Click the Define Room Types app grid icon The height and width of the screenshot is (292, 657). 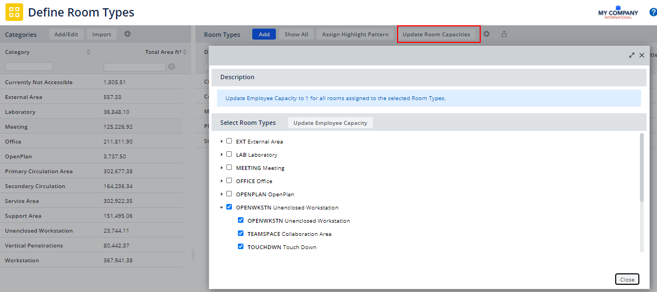14,12
